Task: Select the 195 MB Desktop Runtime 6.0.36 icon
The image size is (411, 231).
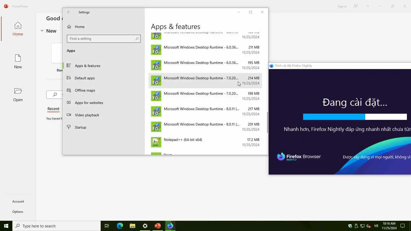Action: click(x=156, y=65)
